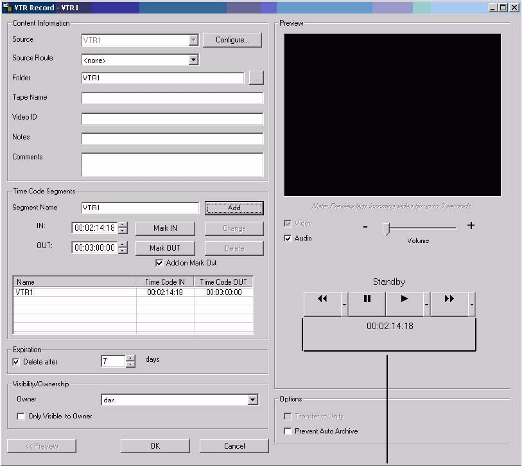This screenshot has width=522, height=466.
Task: Click the Time Code IN column header
Action: [x=165, y=282]
